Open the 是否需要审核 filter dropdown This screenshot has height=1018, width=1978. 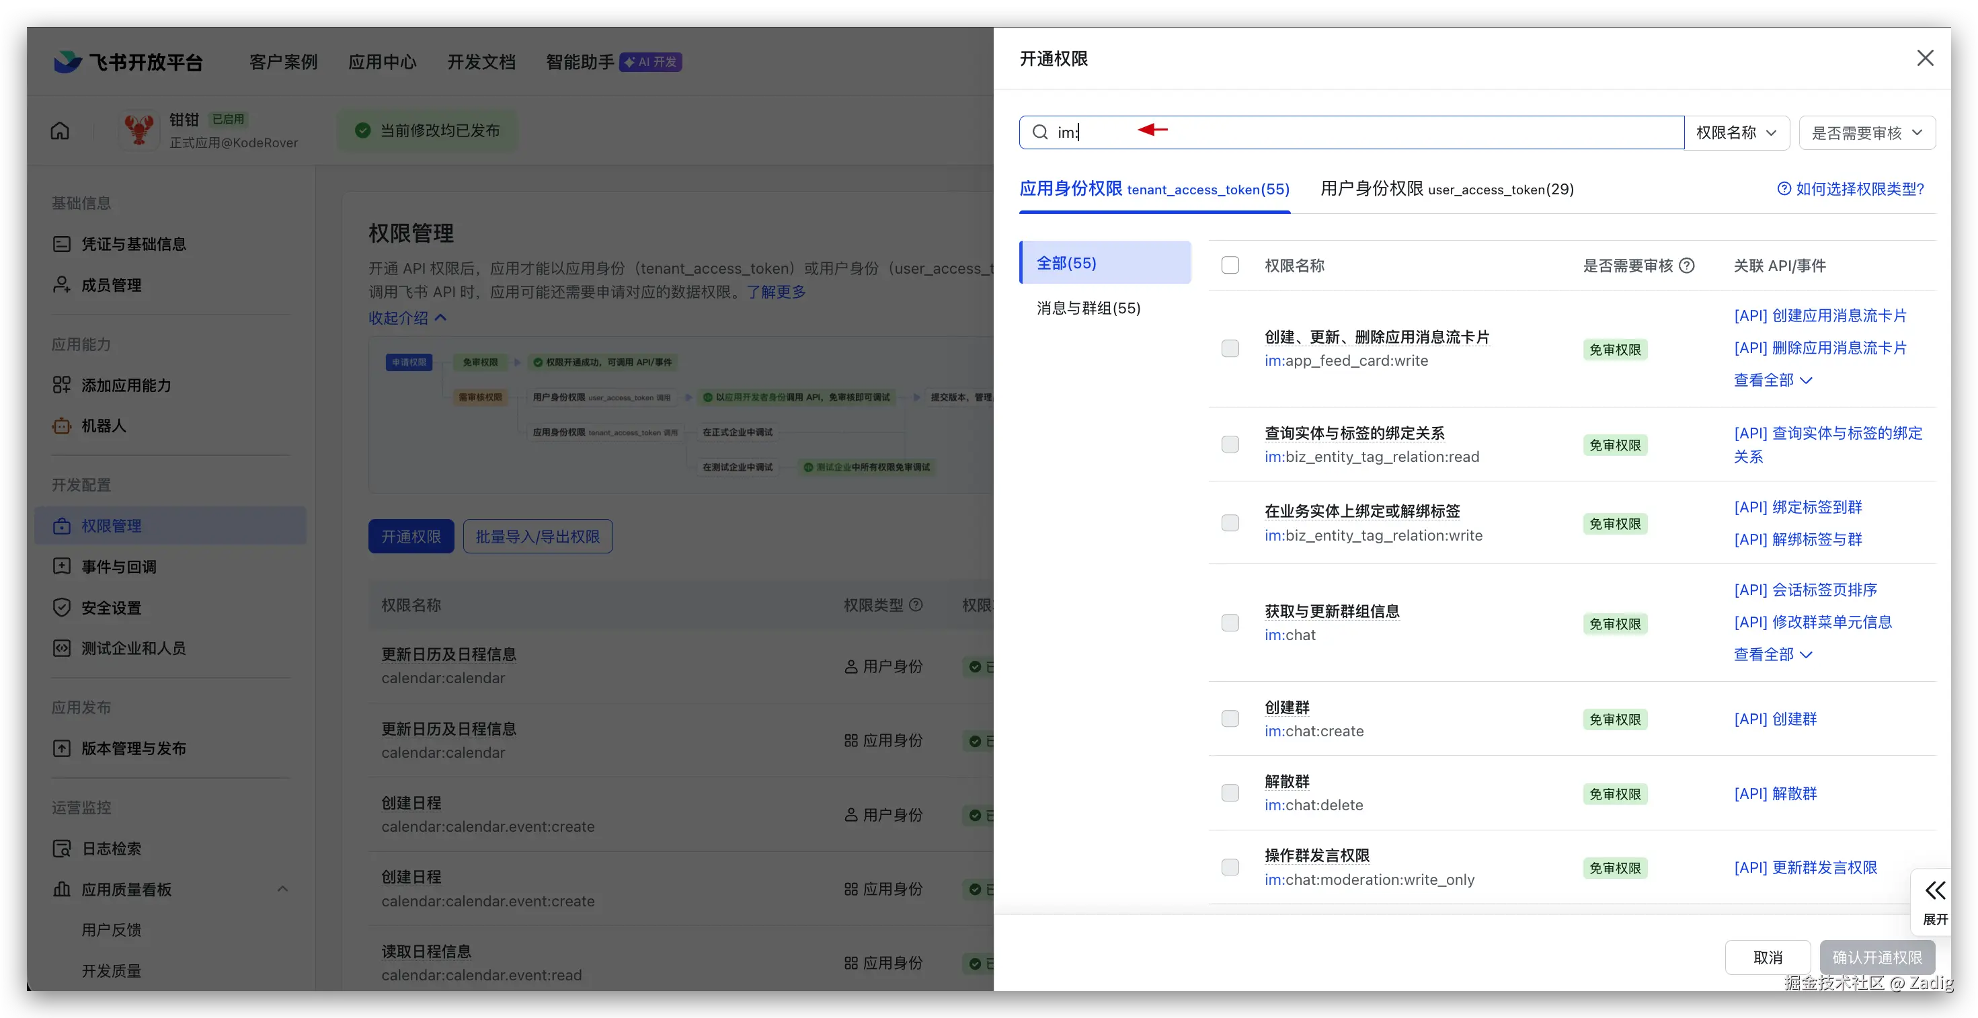tap(1866, 133)
